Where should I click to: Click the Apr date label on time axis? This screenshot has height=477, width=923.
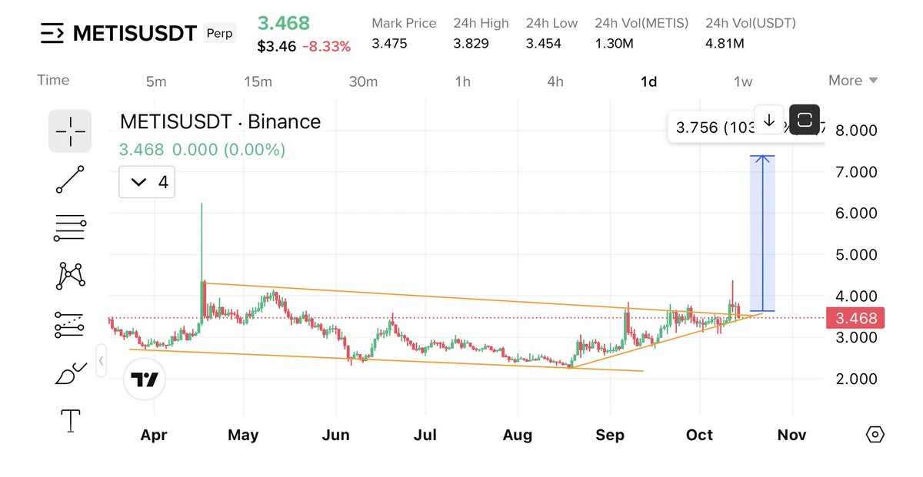tap(154, 435)
